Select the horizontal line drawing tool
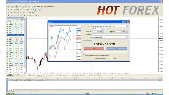The height and width of the screenshot is (95, 169). [x=18, y=15]
